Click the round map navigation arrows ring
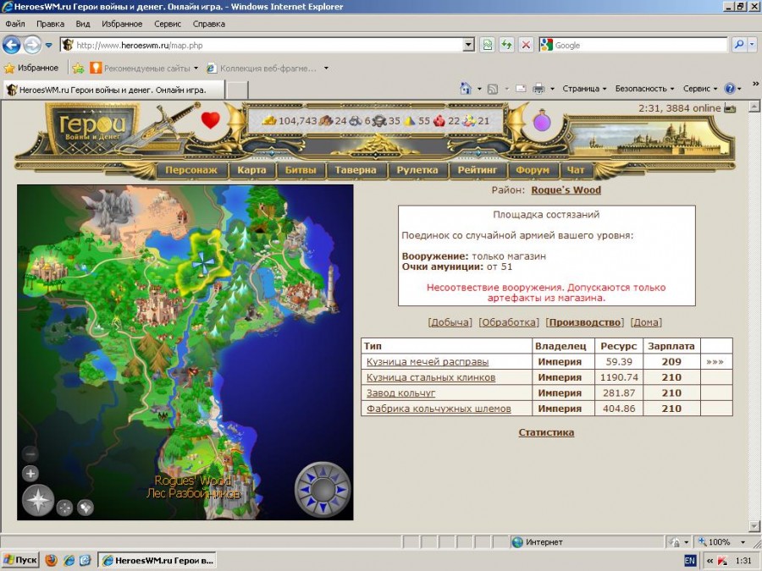This screenshot has width=762, height=571. pyautogui.click(x=323, y=490)
